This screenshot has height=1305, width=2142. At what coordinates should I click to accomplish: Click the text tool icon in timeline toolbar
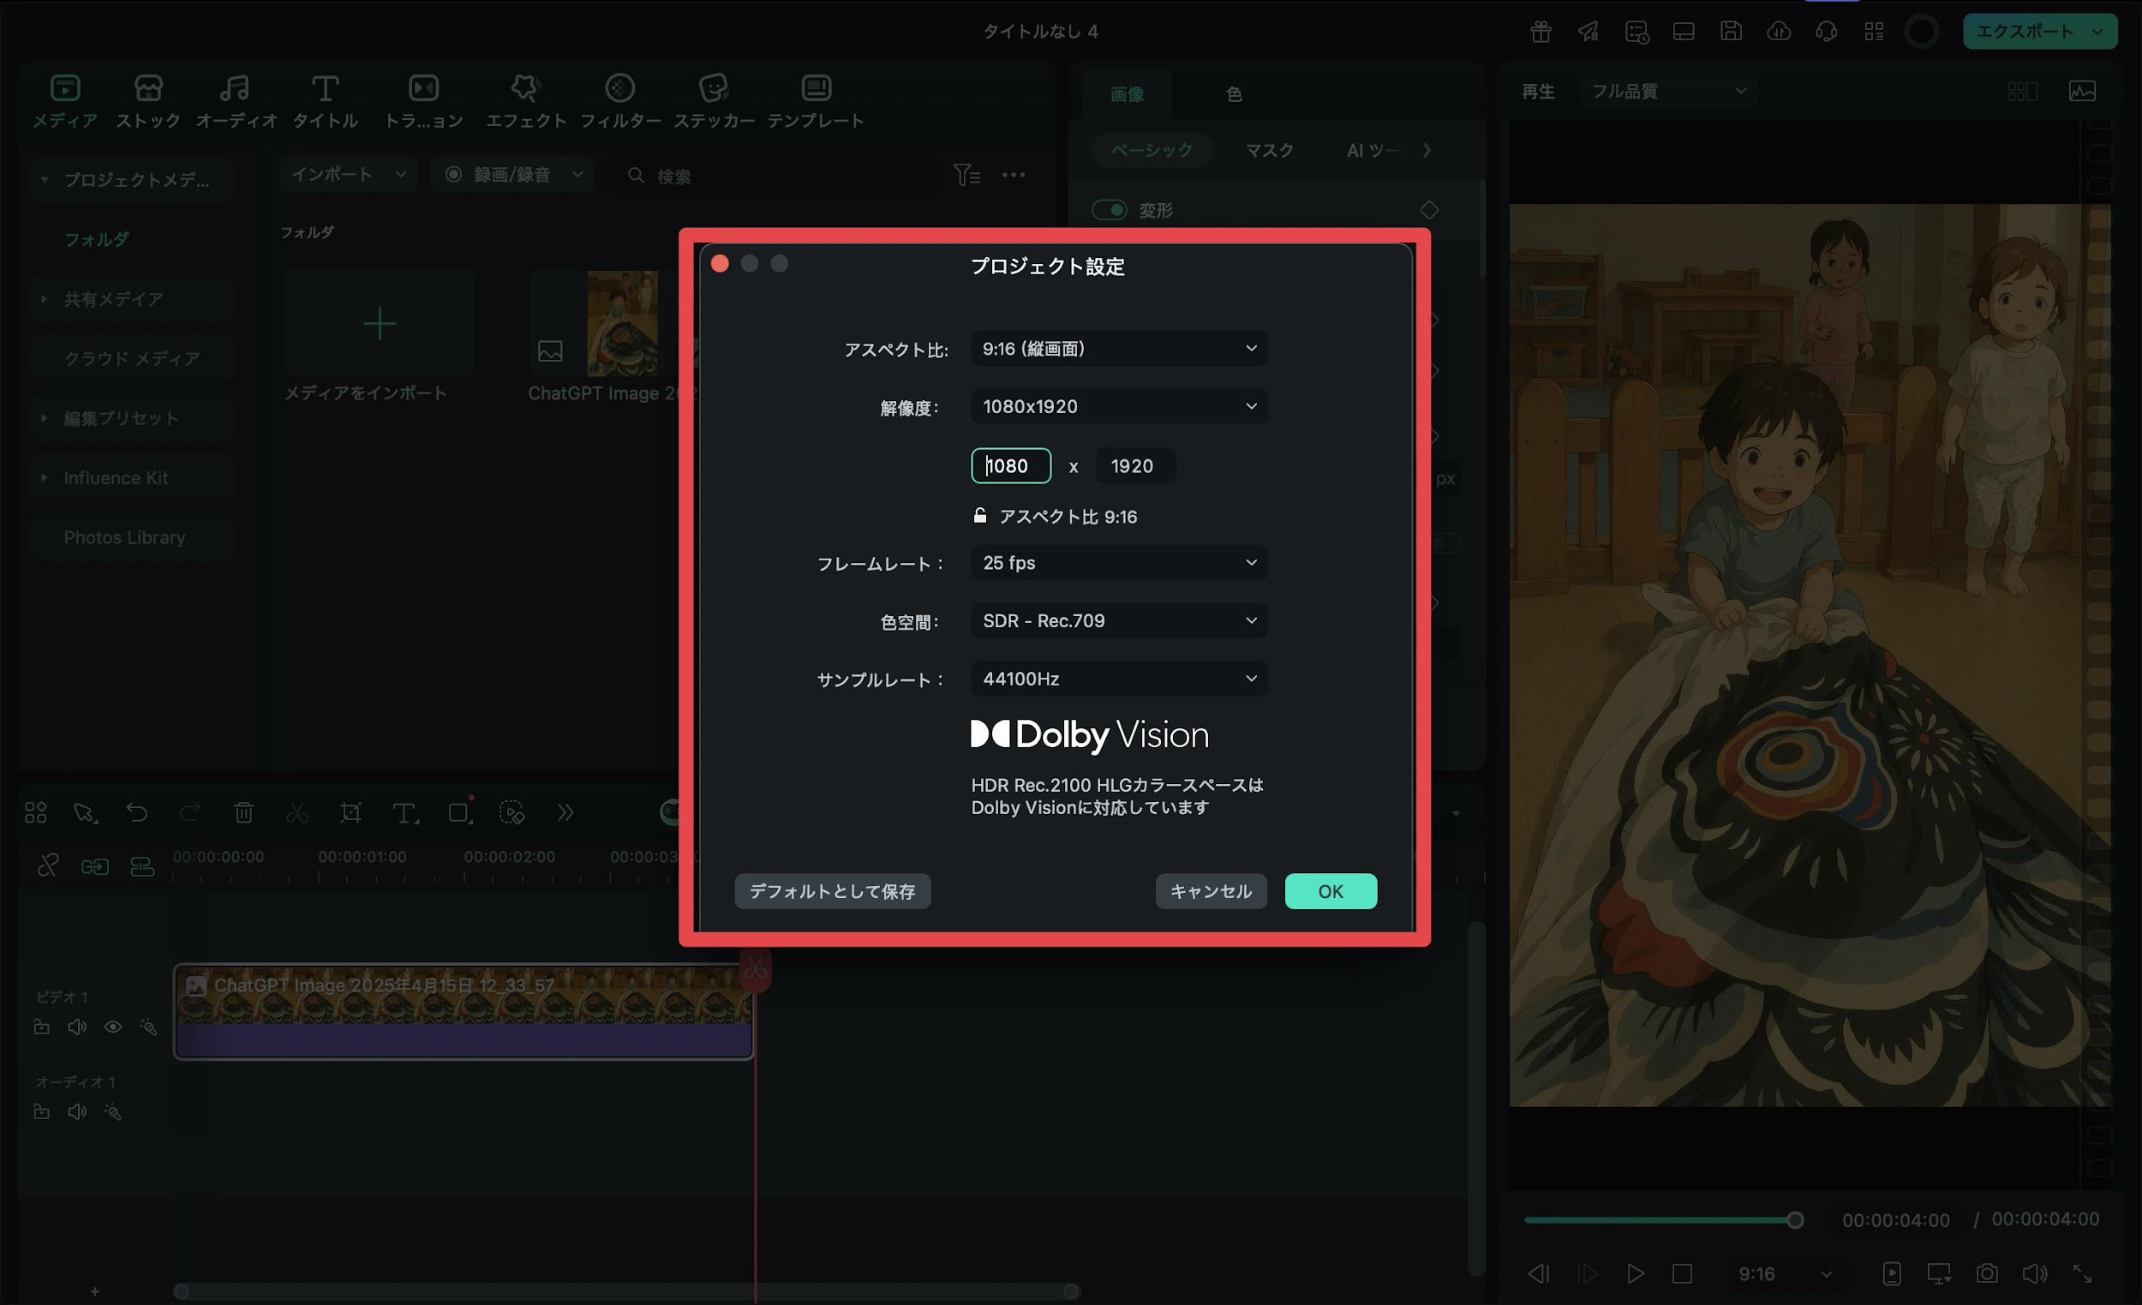pos(404,812)
